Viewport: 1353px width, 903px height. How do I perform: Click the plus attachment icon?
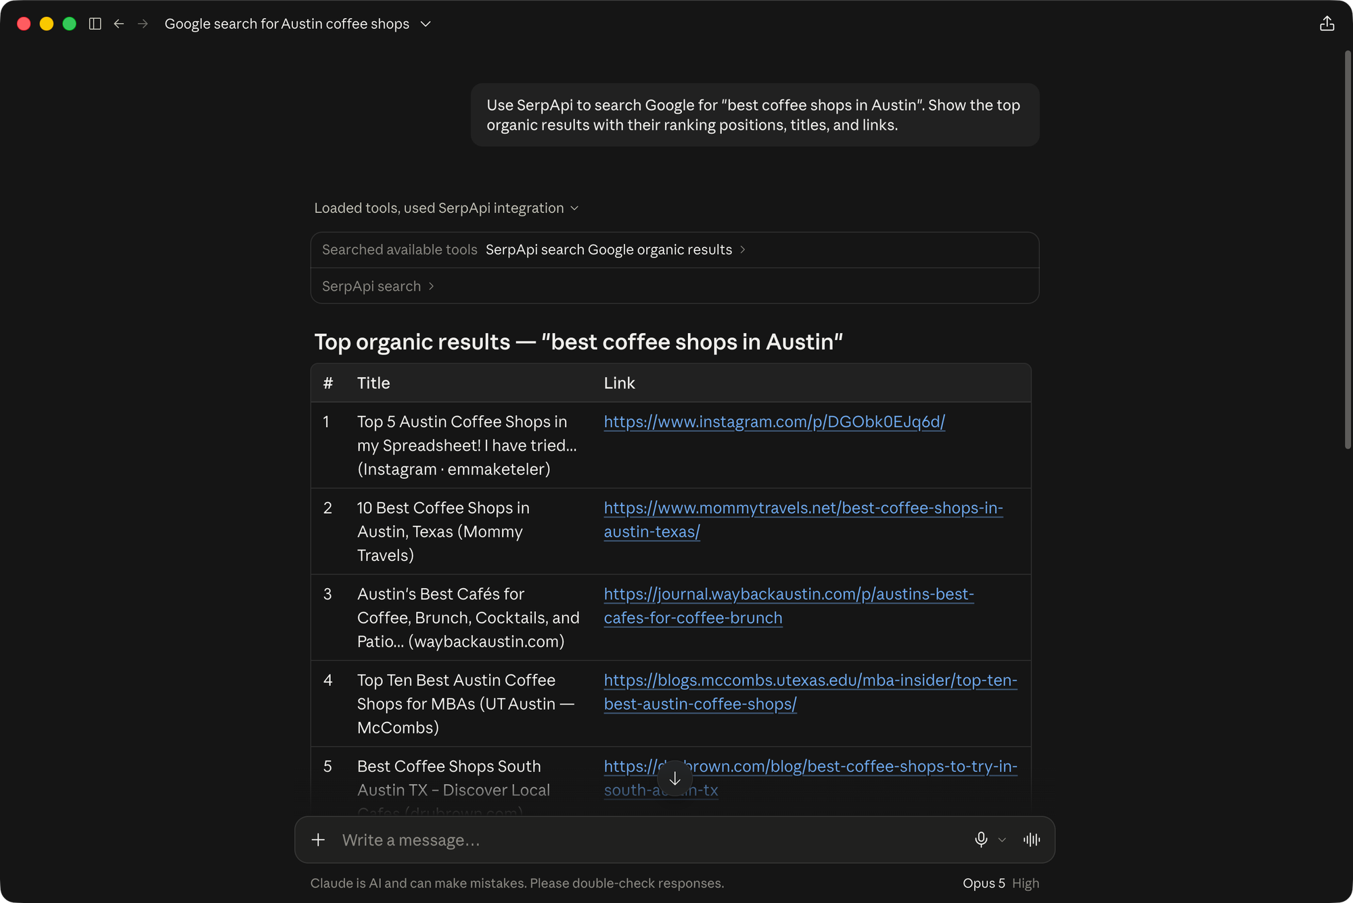318,839
